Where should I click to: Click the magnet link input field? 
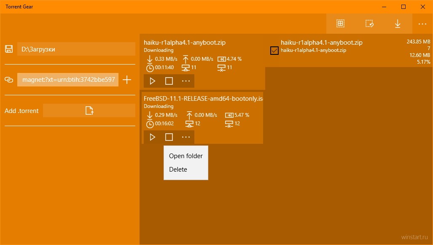pos(68,80)
